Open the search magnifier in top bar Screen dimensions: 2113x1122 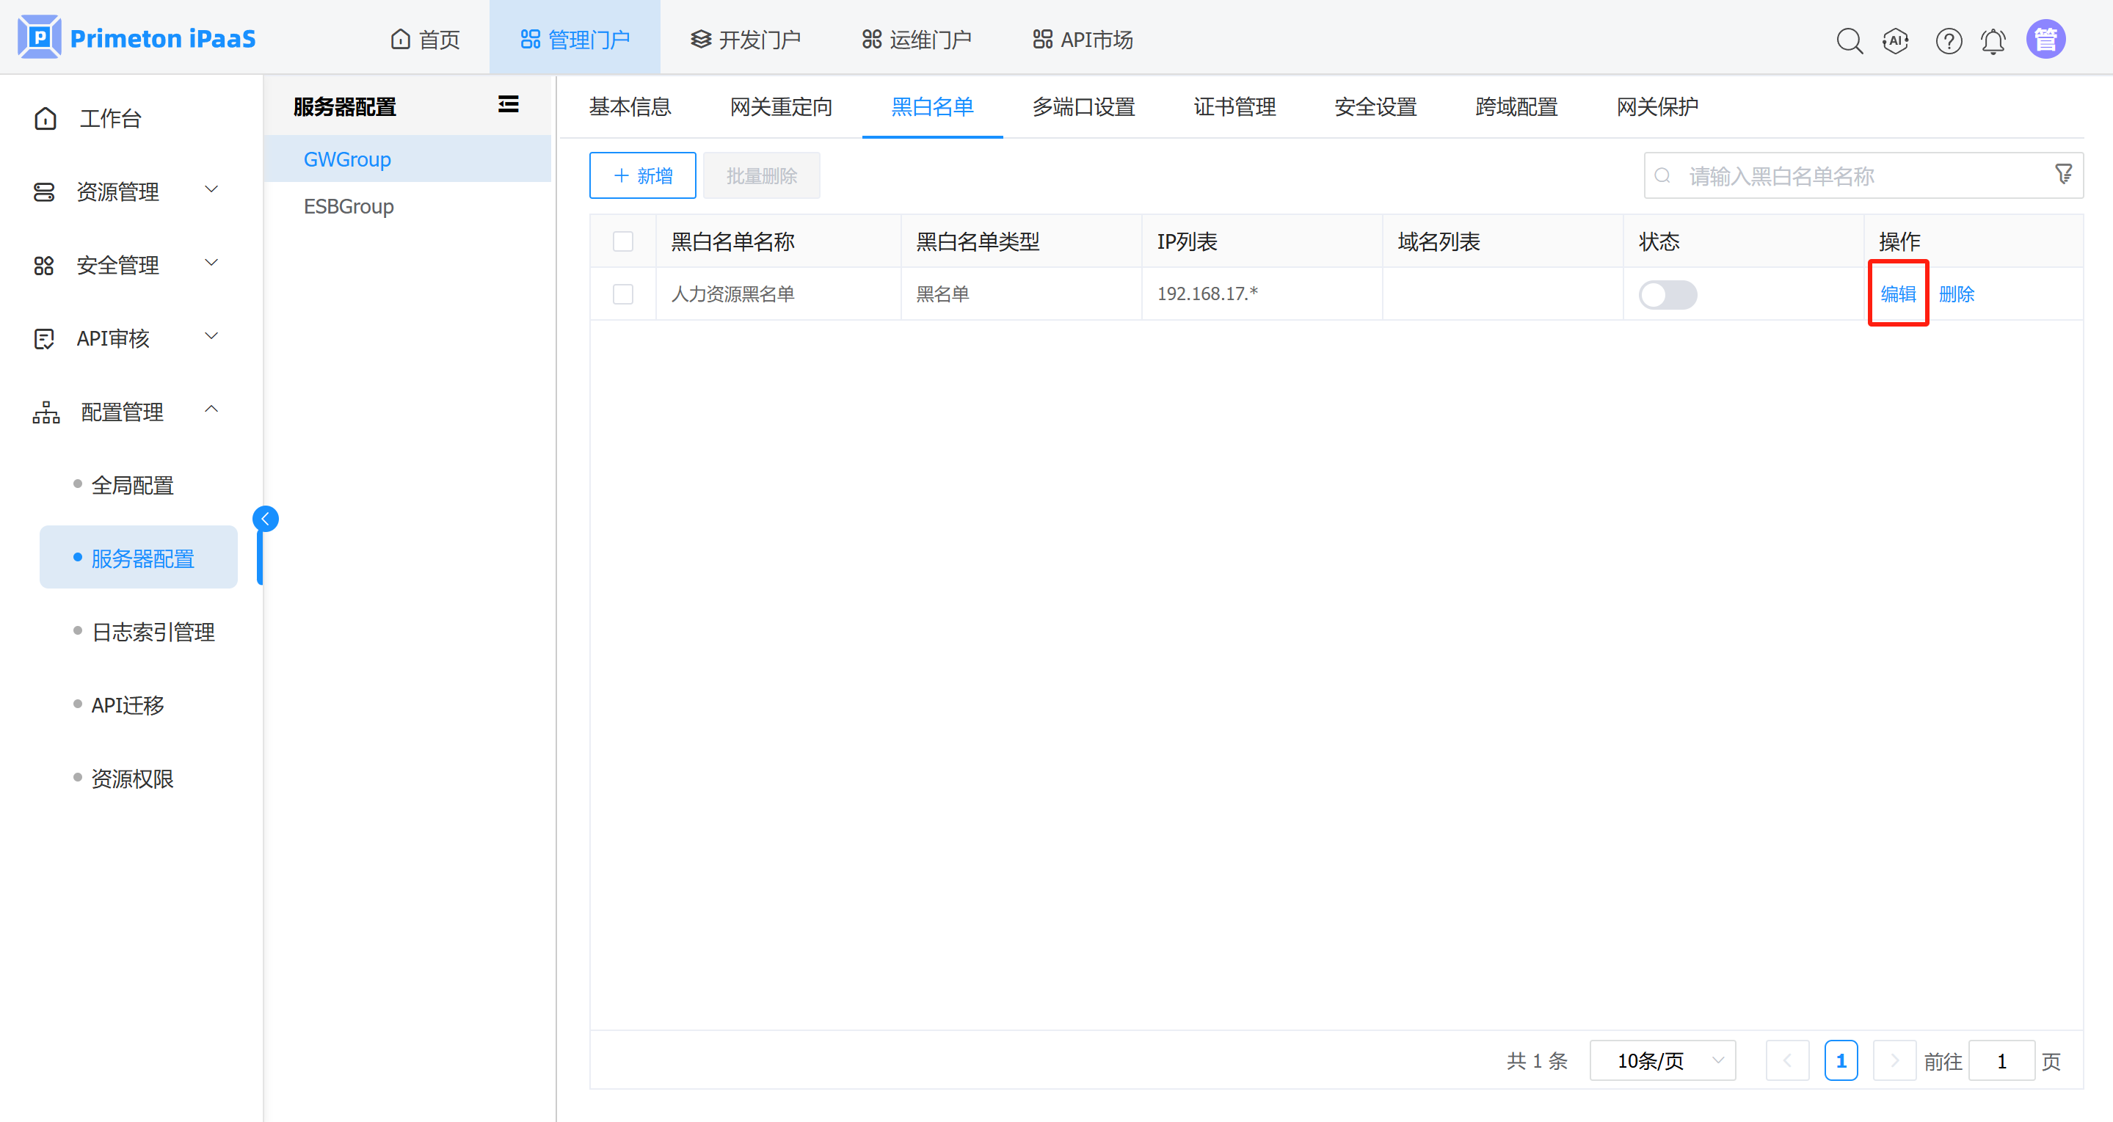pos(1849,40)
